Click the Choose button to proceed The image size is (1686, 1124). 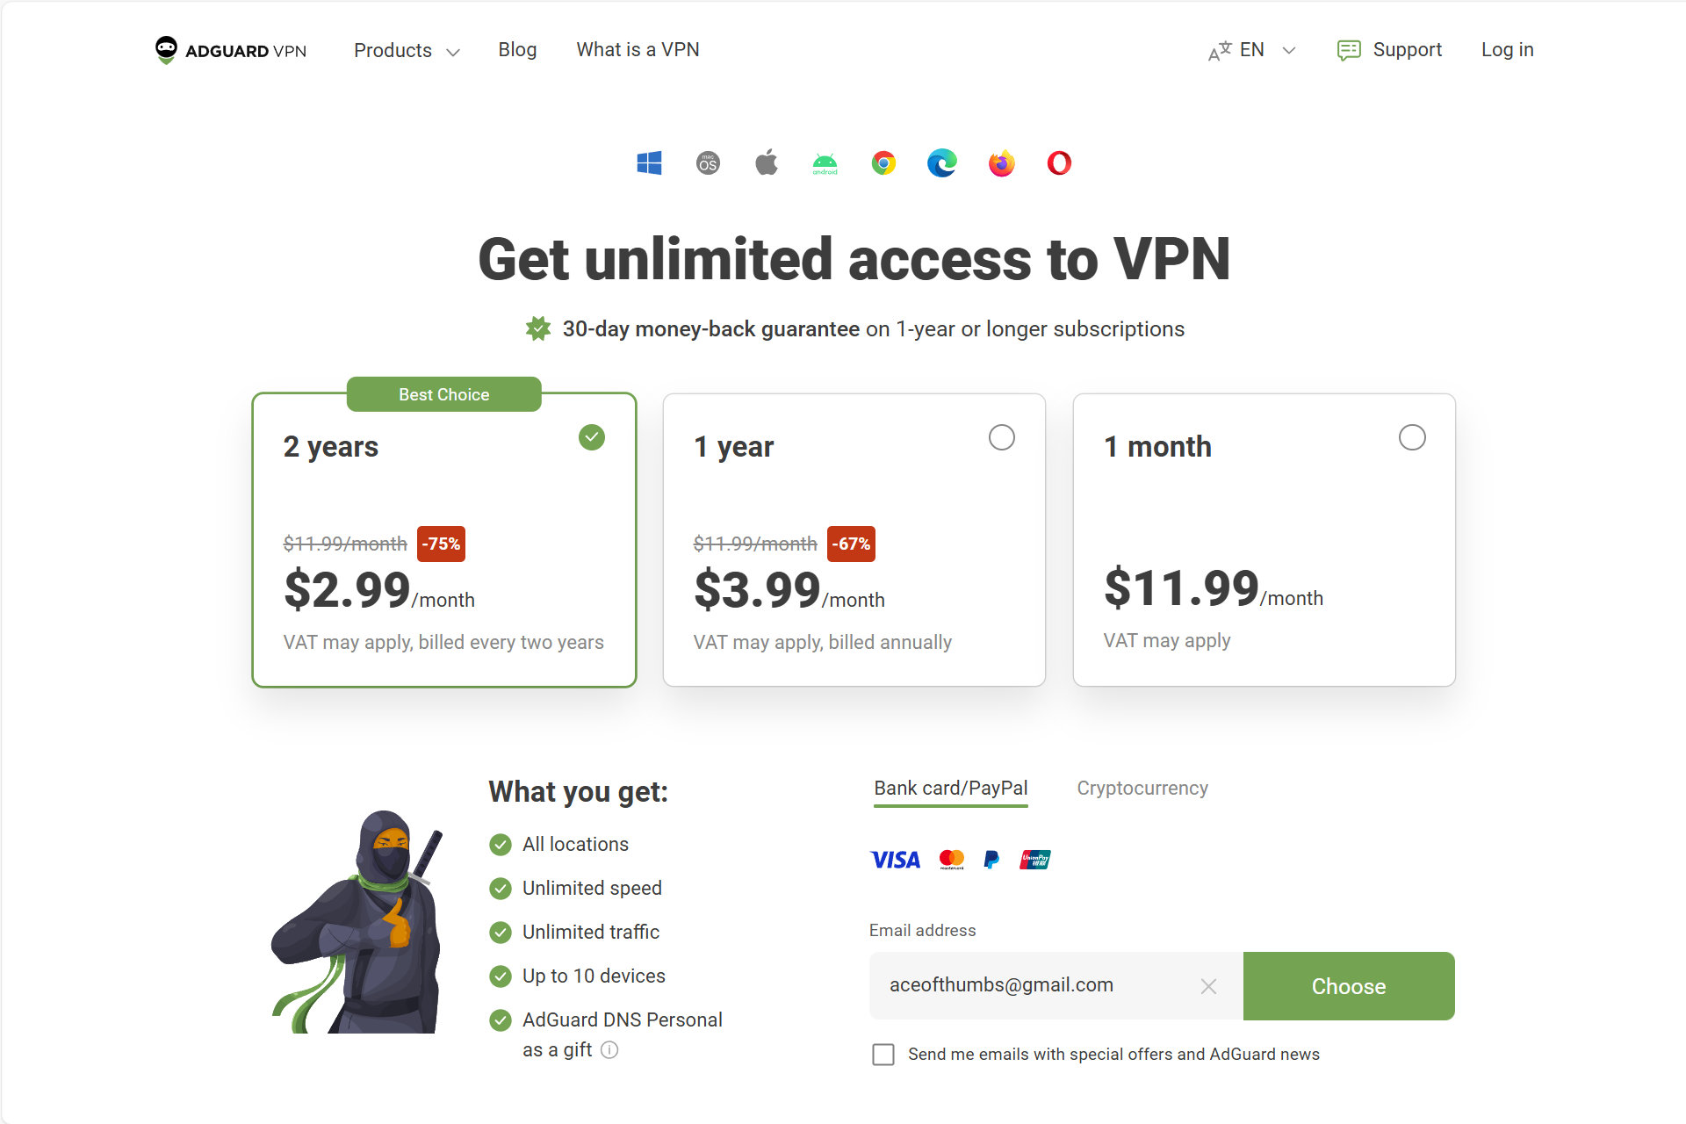[1349, 986]
